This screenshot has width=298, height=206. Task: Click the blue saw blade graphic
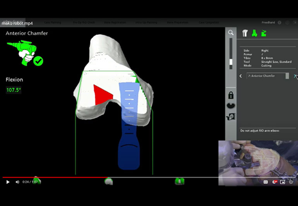click(129, 126)
